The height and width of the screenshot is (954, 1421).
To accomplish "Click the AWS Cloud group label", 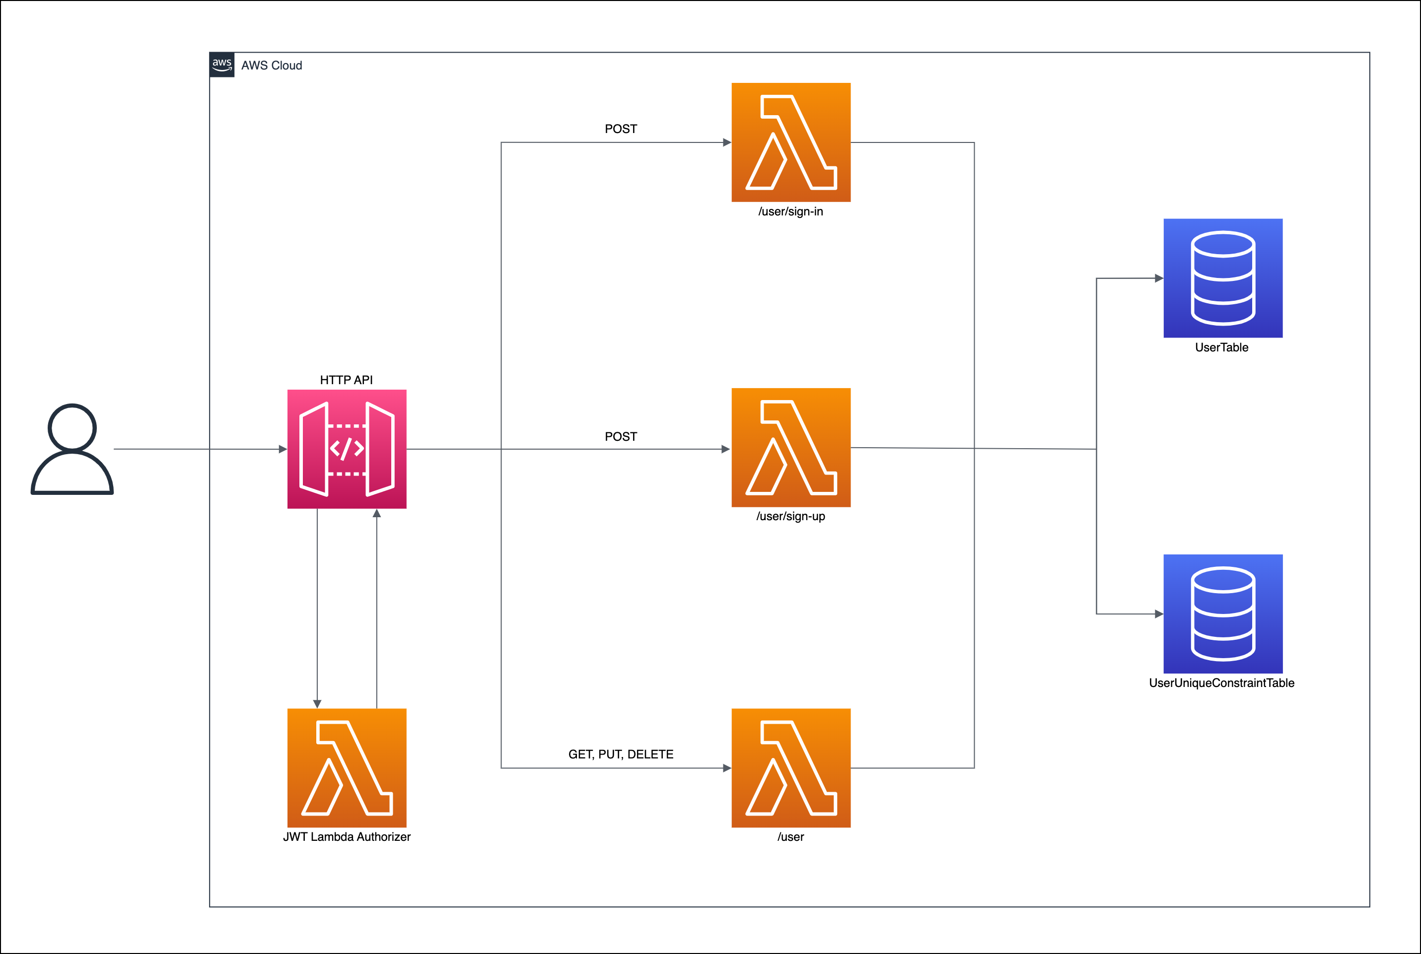I will click(272, 65).
